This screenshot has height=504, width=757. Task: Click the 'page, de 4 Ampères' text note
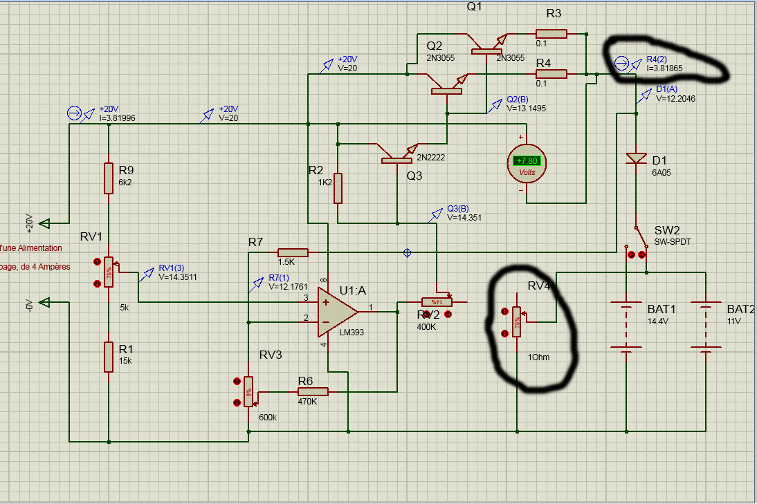[x=35, y=267]
